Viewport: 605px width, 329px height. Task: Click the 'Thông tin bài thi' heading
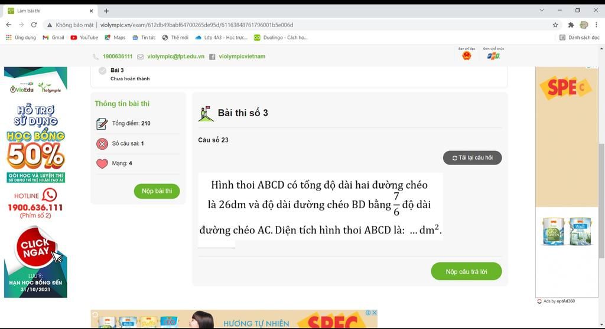coord(122,104)
